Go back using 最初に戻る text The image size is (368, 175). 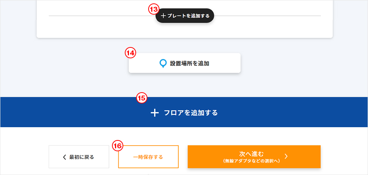point(81,157)
